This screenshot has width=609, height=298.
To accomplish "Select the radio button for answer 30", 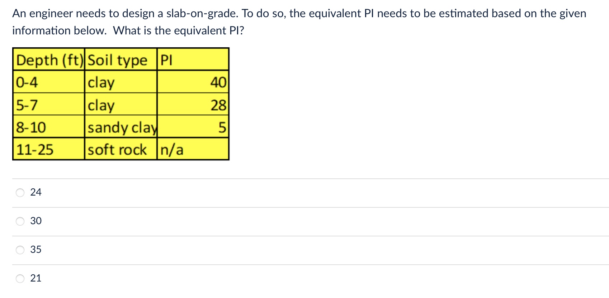I will pos(20,221).
